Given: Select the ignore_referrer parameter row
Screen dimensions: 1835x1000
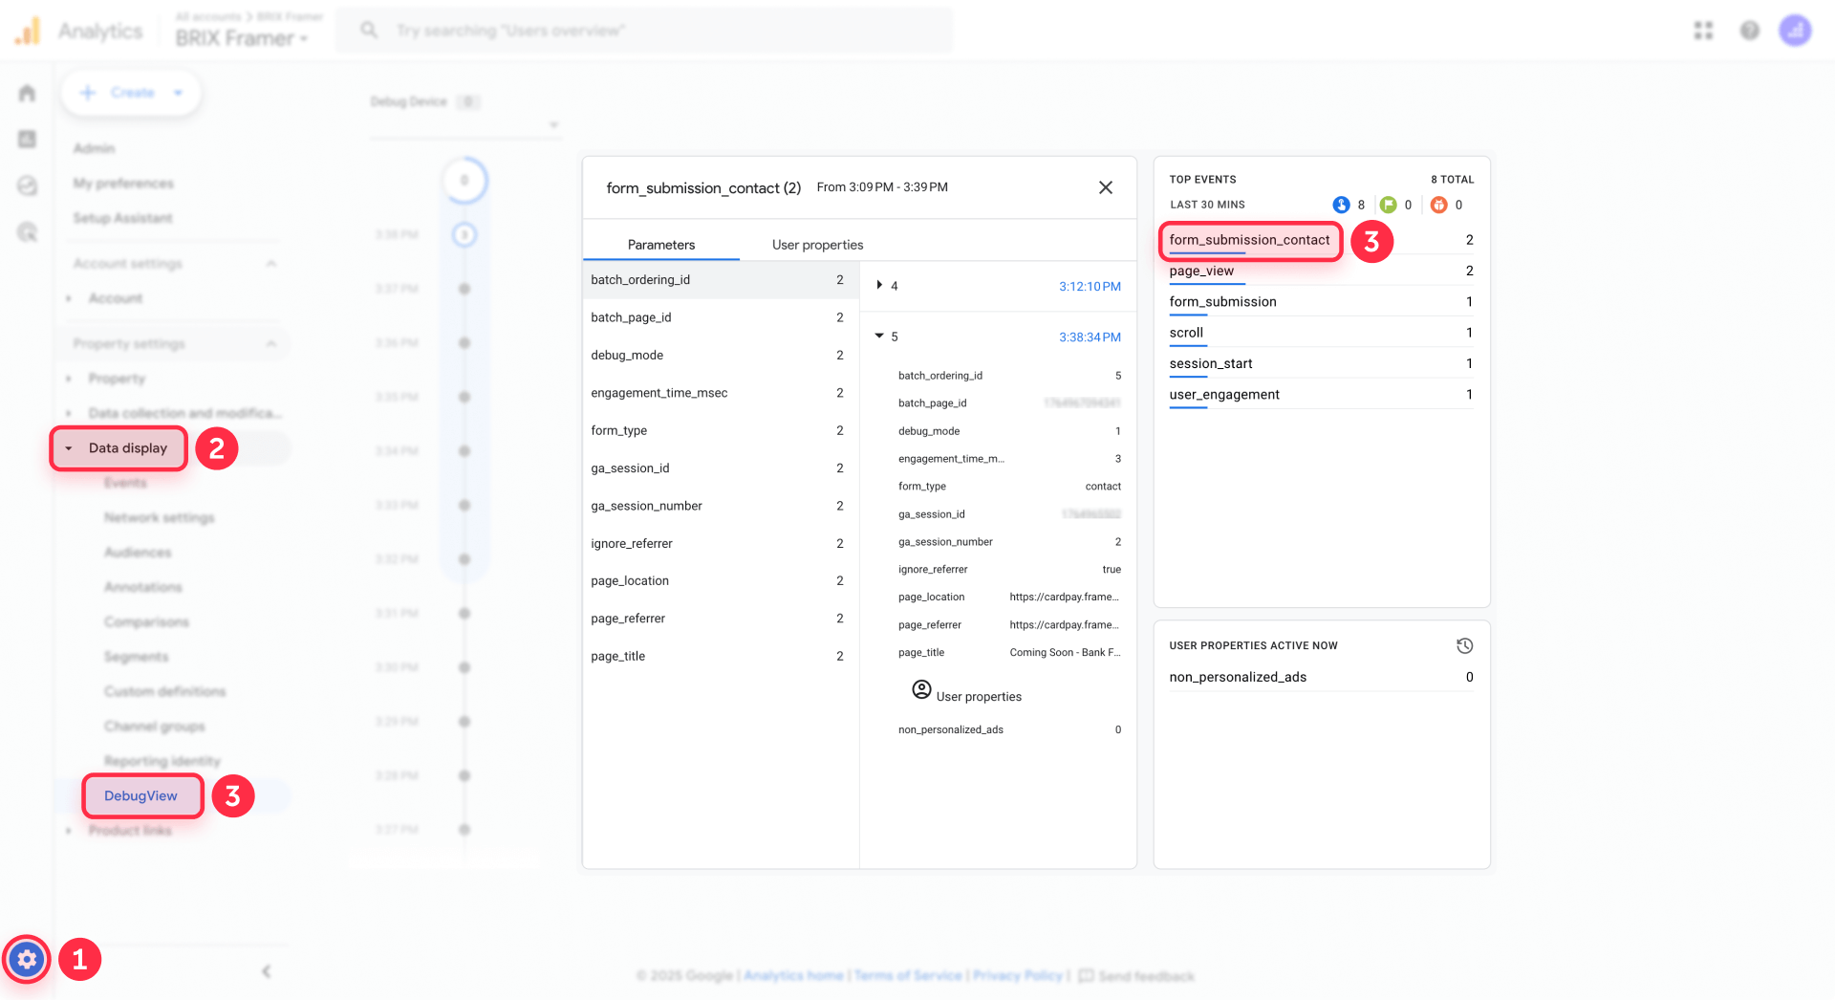Looking at the screenshot, I should click(x=721, y=543).
